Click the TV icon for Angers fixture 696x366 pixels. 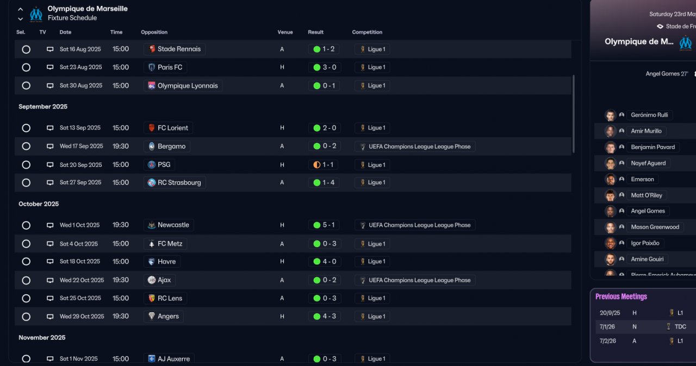point(50,317)
